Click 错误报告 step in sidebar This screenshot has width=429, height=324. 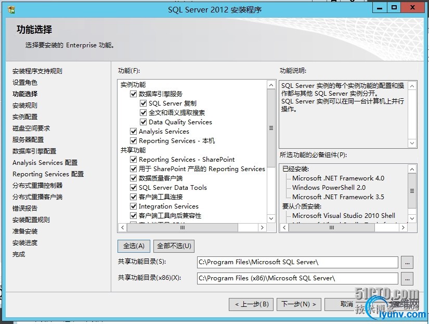(x=25, y=209)
